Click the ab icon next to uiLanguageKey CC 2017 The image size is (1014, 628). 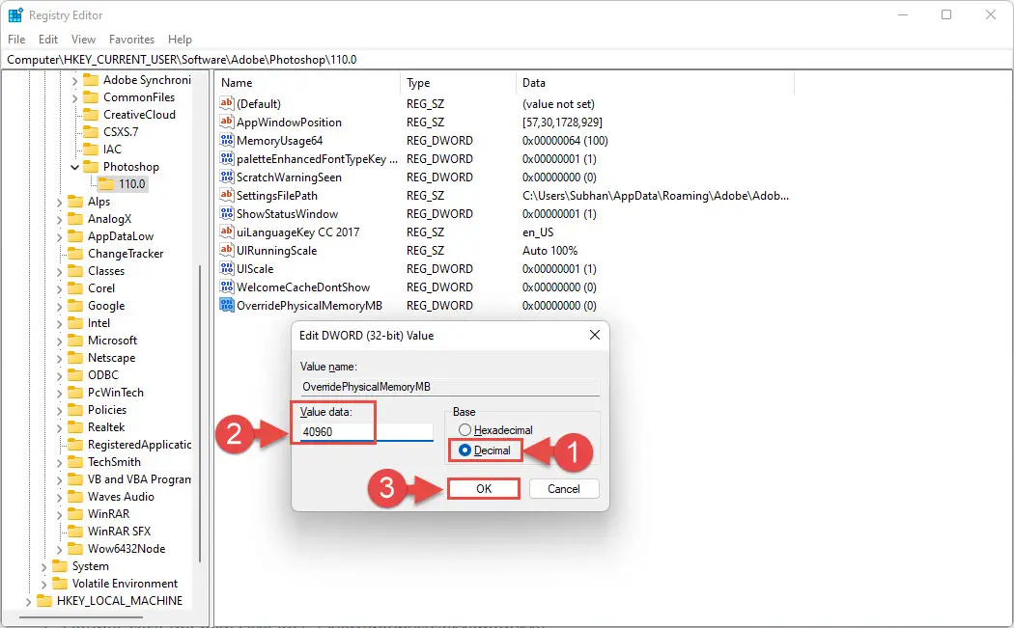(226, 232)
